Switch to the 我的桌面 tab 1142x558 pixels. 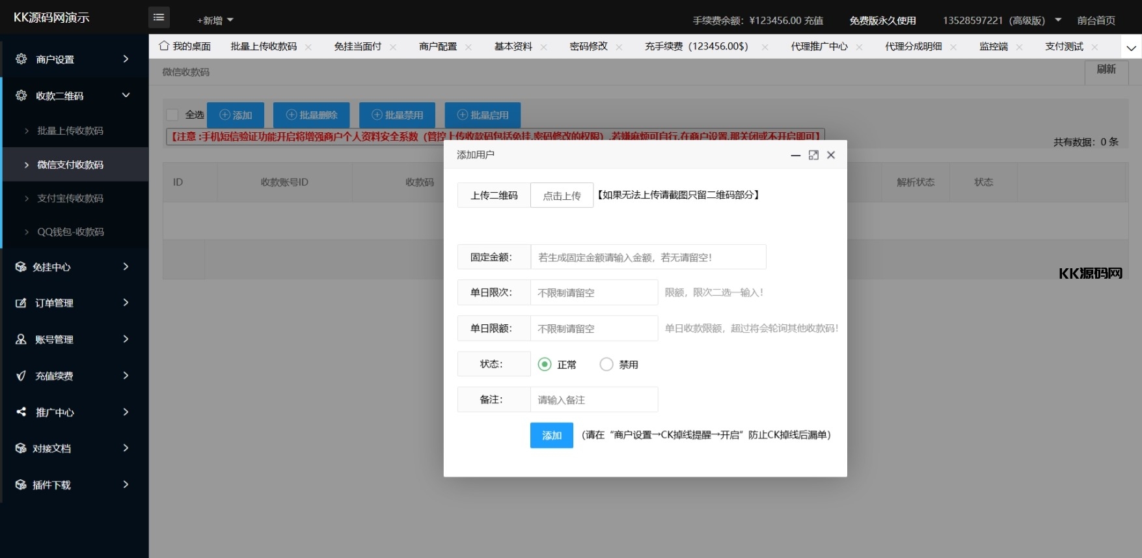(x=185, y=46)
